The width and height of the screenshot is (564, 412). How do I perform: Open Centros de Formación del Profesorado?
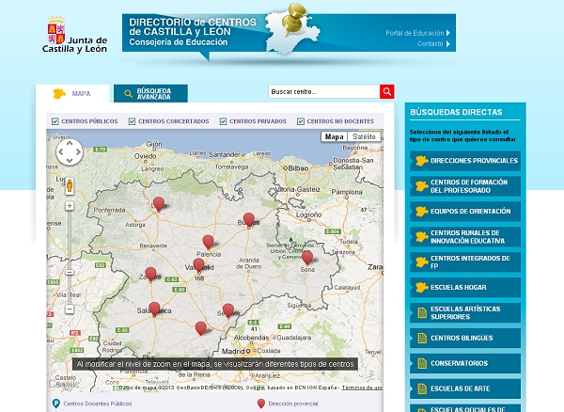[465, 186]
